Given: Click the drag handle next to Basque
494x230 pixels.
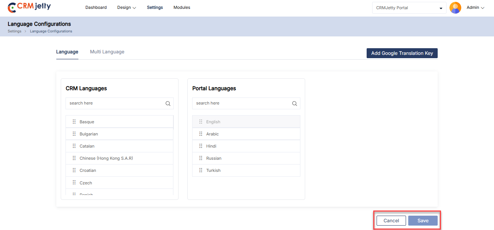Looking at the screenshot, I should pos(74,122).
